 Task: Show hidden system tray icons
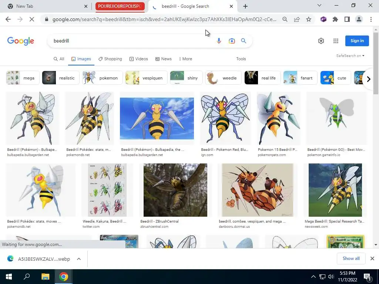pos(313,277)
